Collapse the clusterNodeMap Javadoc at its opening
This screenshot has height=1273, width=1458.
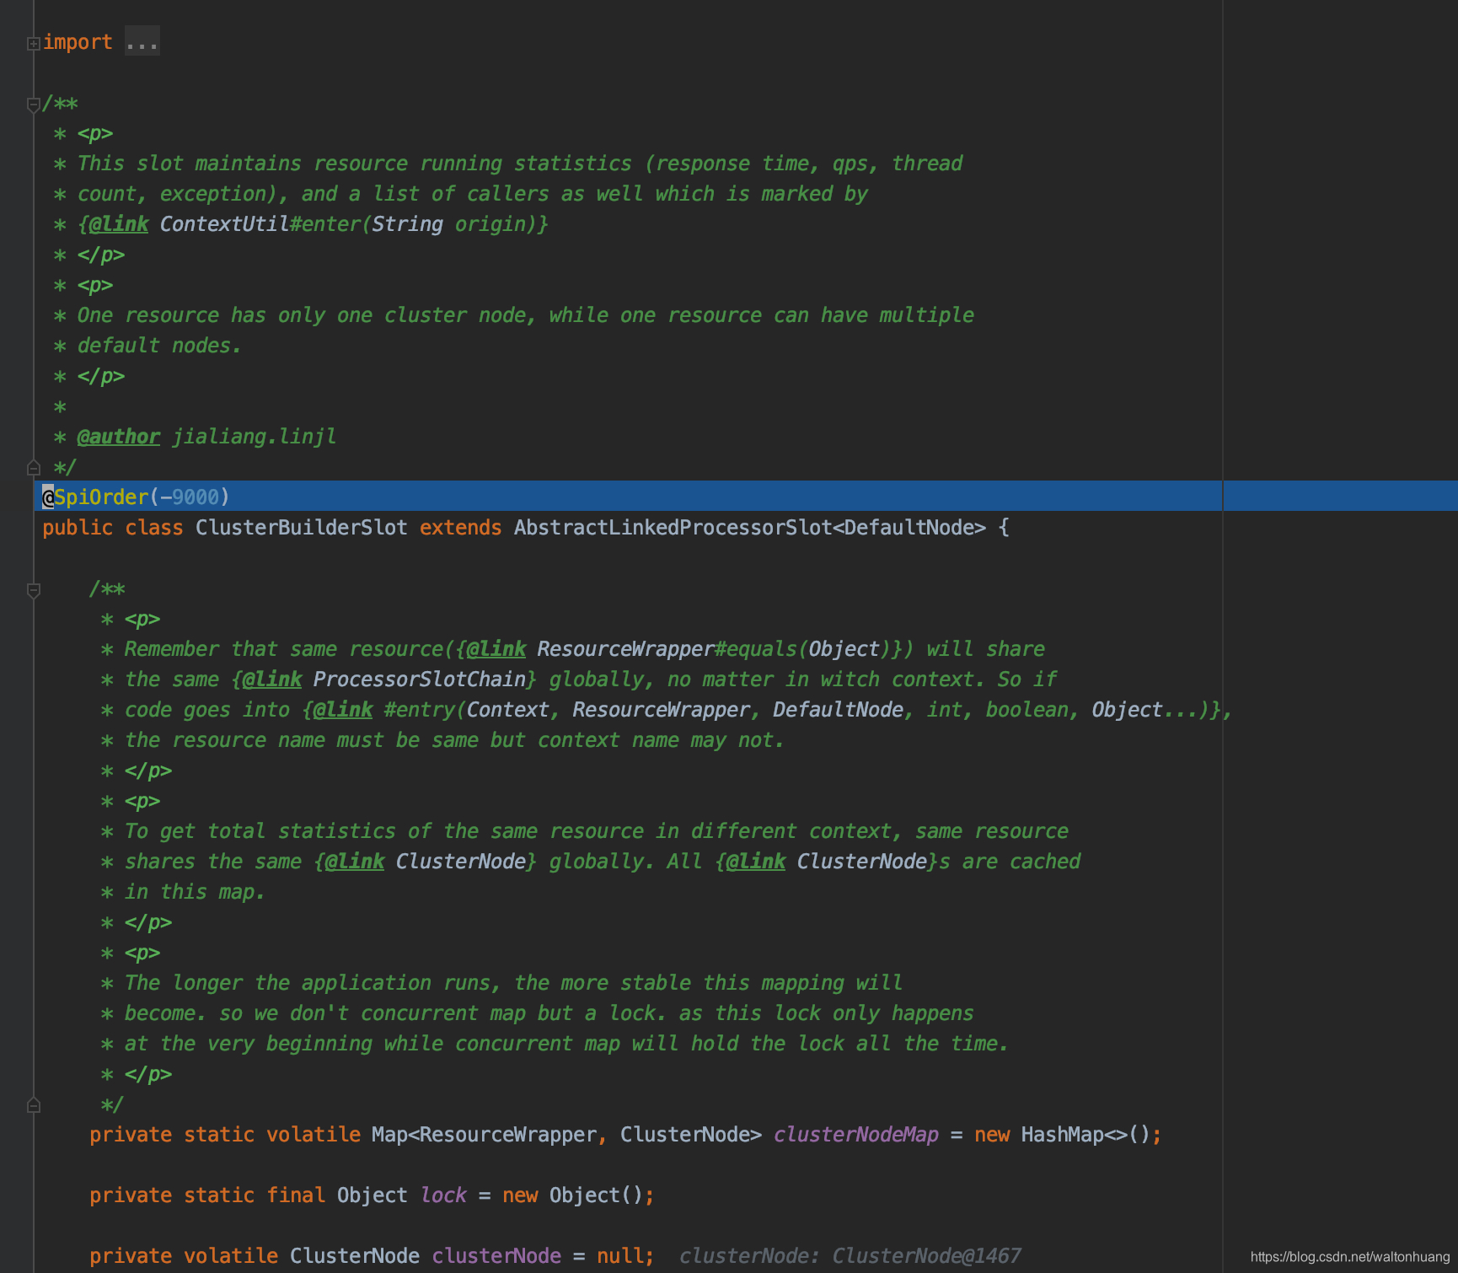point(34,590)
